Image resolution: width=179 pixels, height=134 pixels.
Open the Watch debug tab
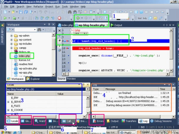(40, 121)
